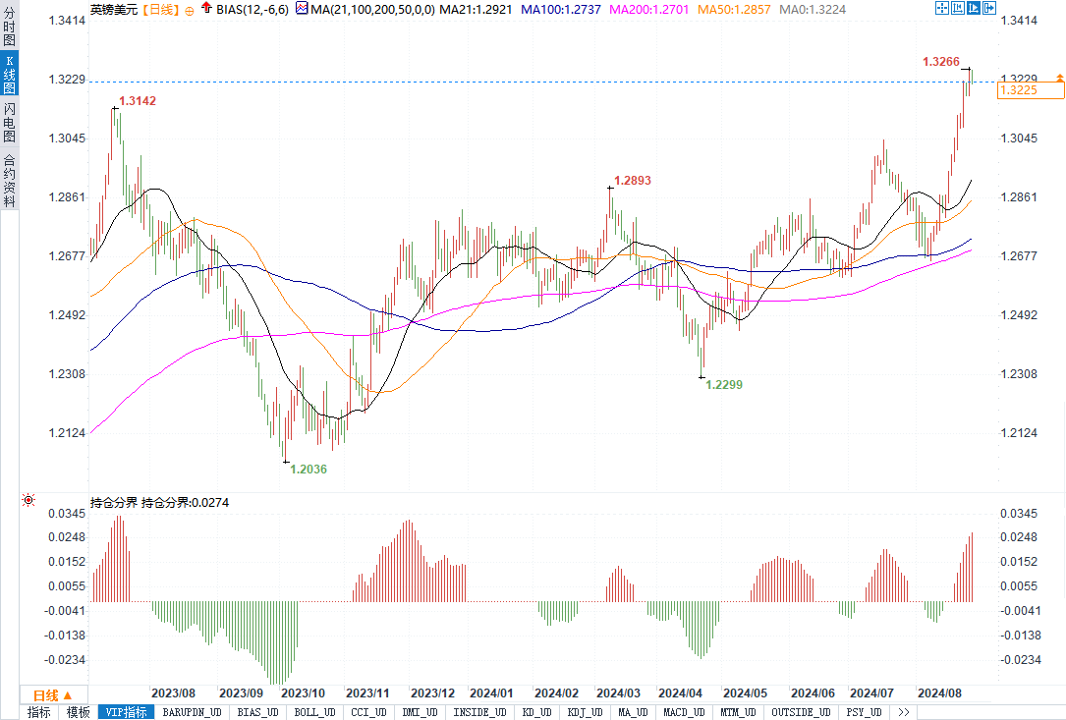Viewport: 1066px width, 720px height.
Task: Click the exit-arrow icon at top right
Action: pos(989,8)
